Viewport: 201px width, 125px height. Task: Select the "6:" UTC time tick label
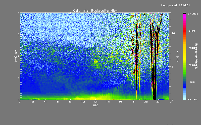click(58, 102)
